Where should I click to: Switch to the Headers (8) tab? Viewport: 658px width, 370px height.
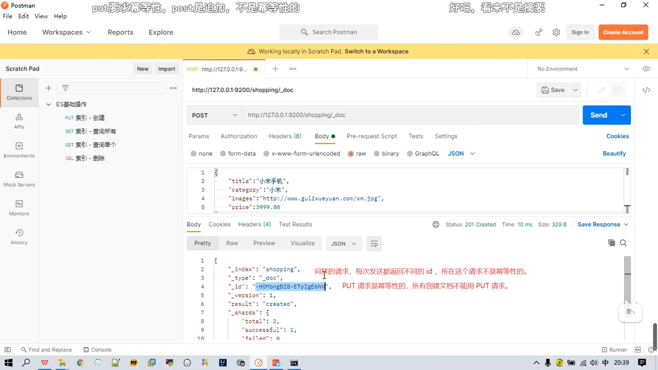click(285, 136)
